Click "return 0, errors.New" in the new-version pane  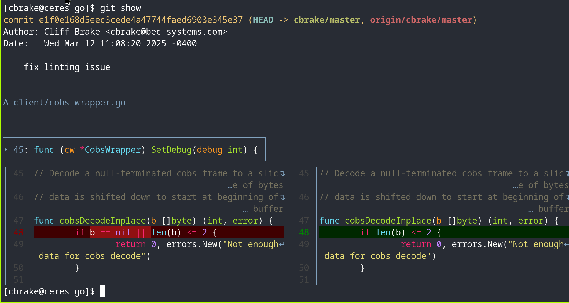pos(452,244)
